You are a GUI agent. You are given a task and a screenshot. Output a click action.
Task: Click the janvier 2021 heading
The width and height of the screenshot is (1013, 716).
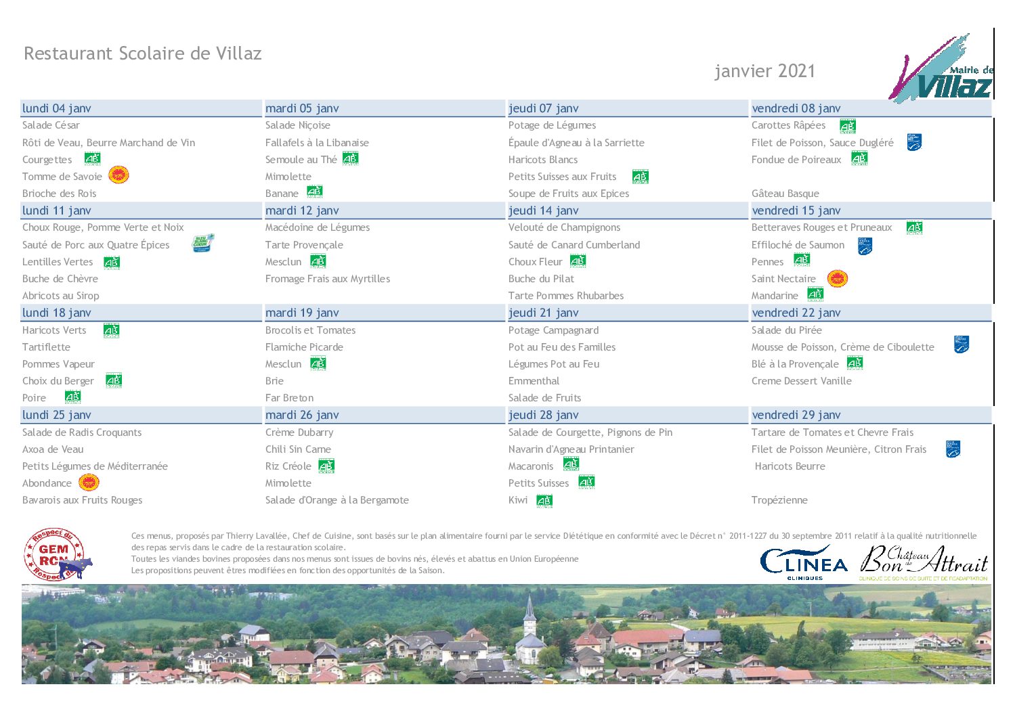click(x=764, y=71)
